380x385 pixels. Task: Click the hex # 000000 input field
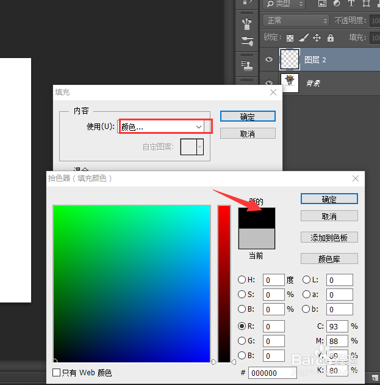(x=273, y=373)
